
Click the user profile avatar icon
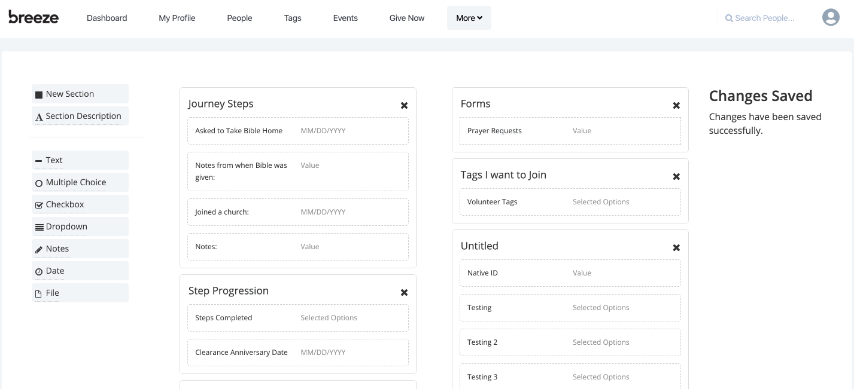[x=831, y=17]
